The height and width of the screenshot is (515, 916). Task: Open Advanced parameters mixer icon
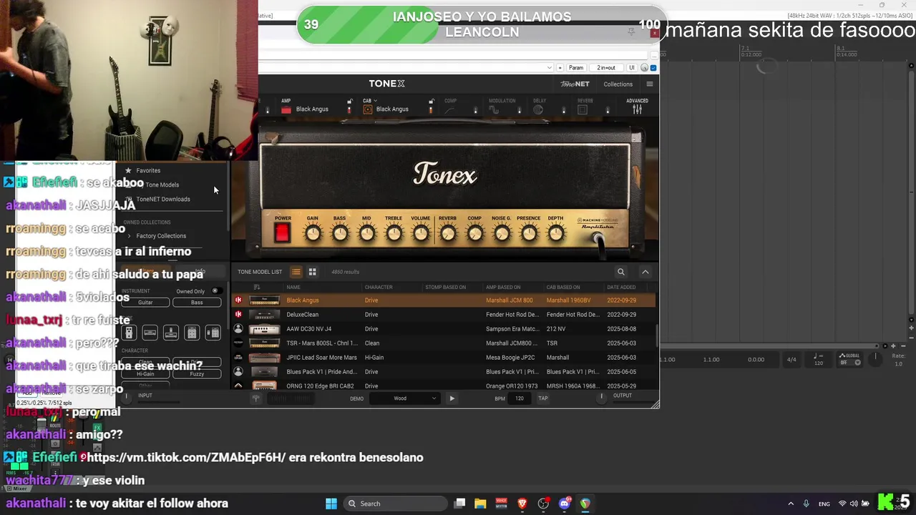pyautogui.click(x=637, y=109)
